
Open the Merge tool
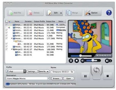click(x=74, y=13)
